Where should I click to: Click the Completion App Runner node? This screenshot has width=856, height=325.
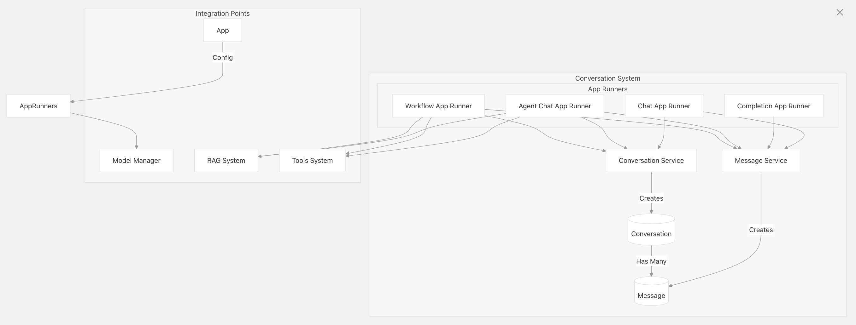774,106
